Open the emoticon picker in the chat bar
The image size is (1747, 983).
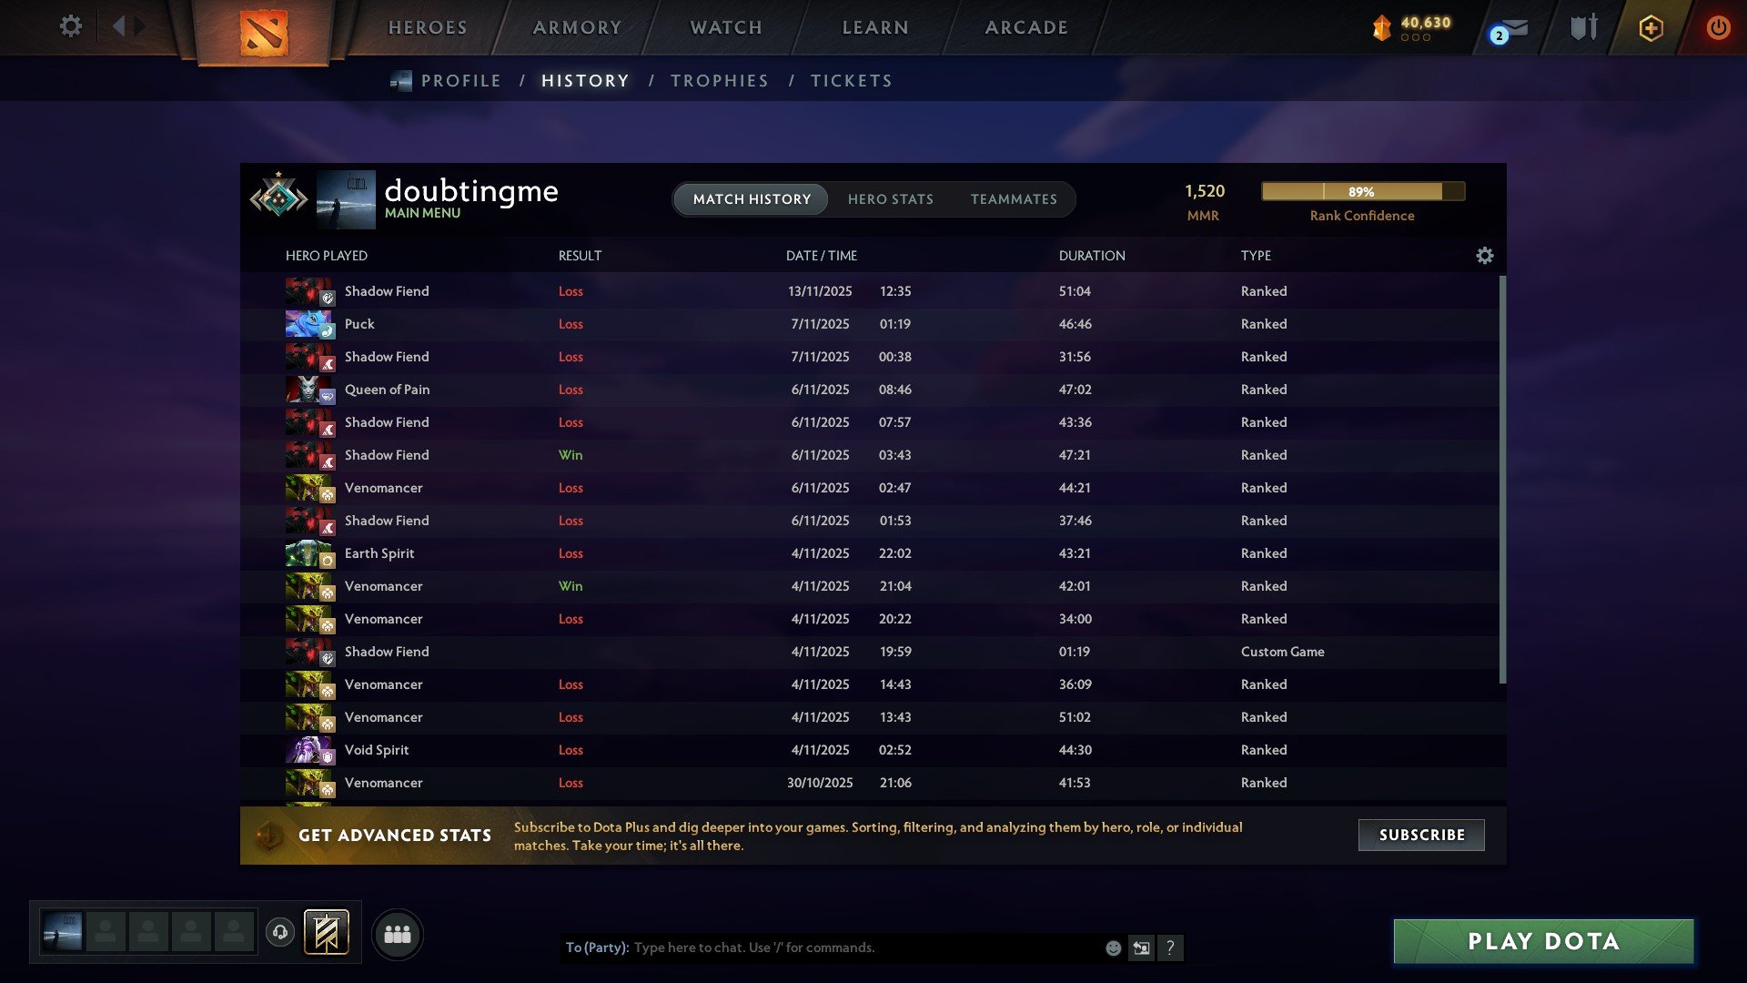[1112, 948]
